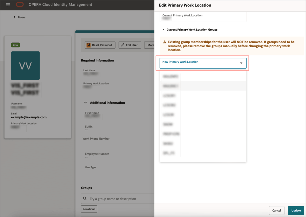Collapse the Additional Information section
306x217 pixels.
coord(85,103)
